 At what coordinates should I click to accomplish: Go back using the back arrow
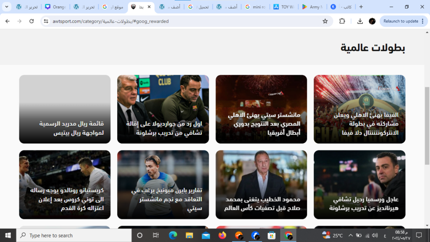coord(8,21)
